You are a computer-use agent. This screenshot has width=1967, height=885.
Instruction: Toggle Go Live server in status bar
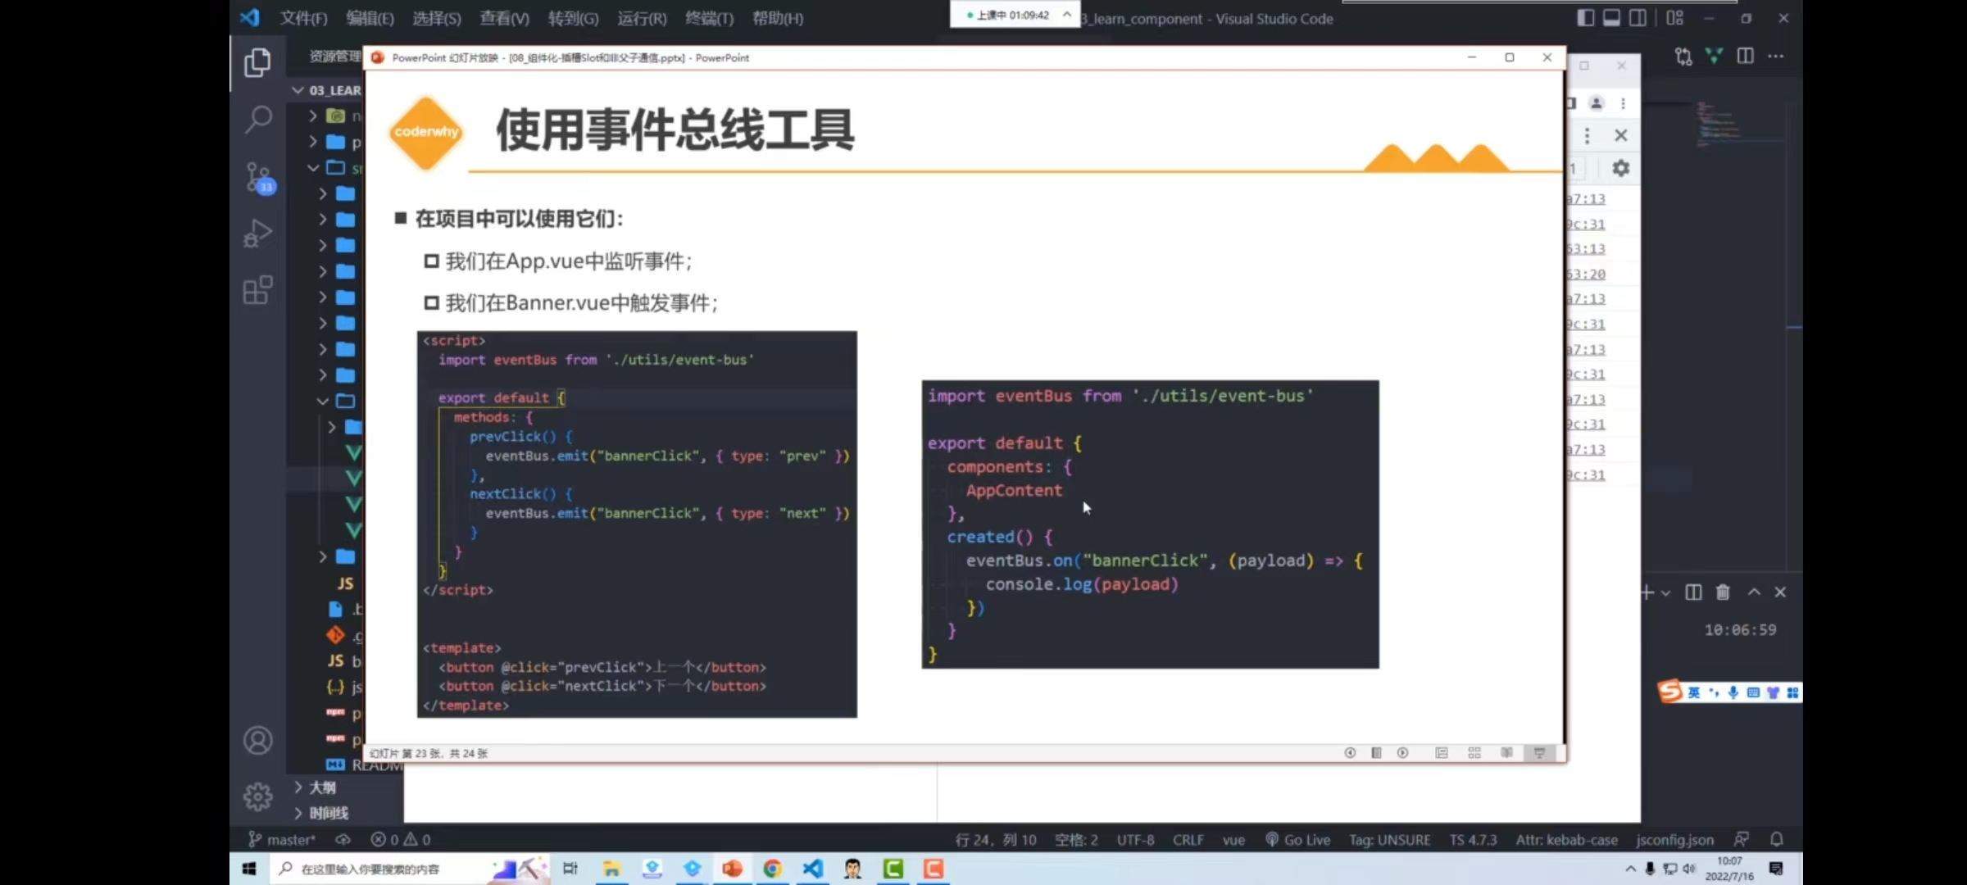pos(1297,839)
